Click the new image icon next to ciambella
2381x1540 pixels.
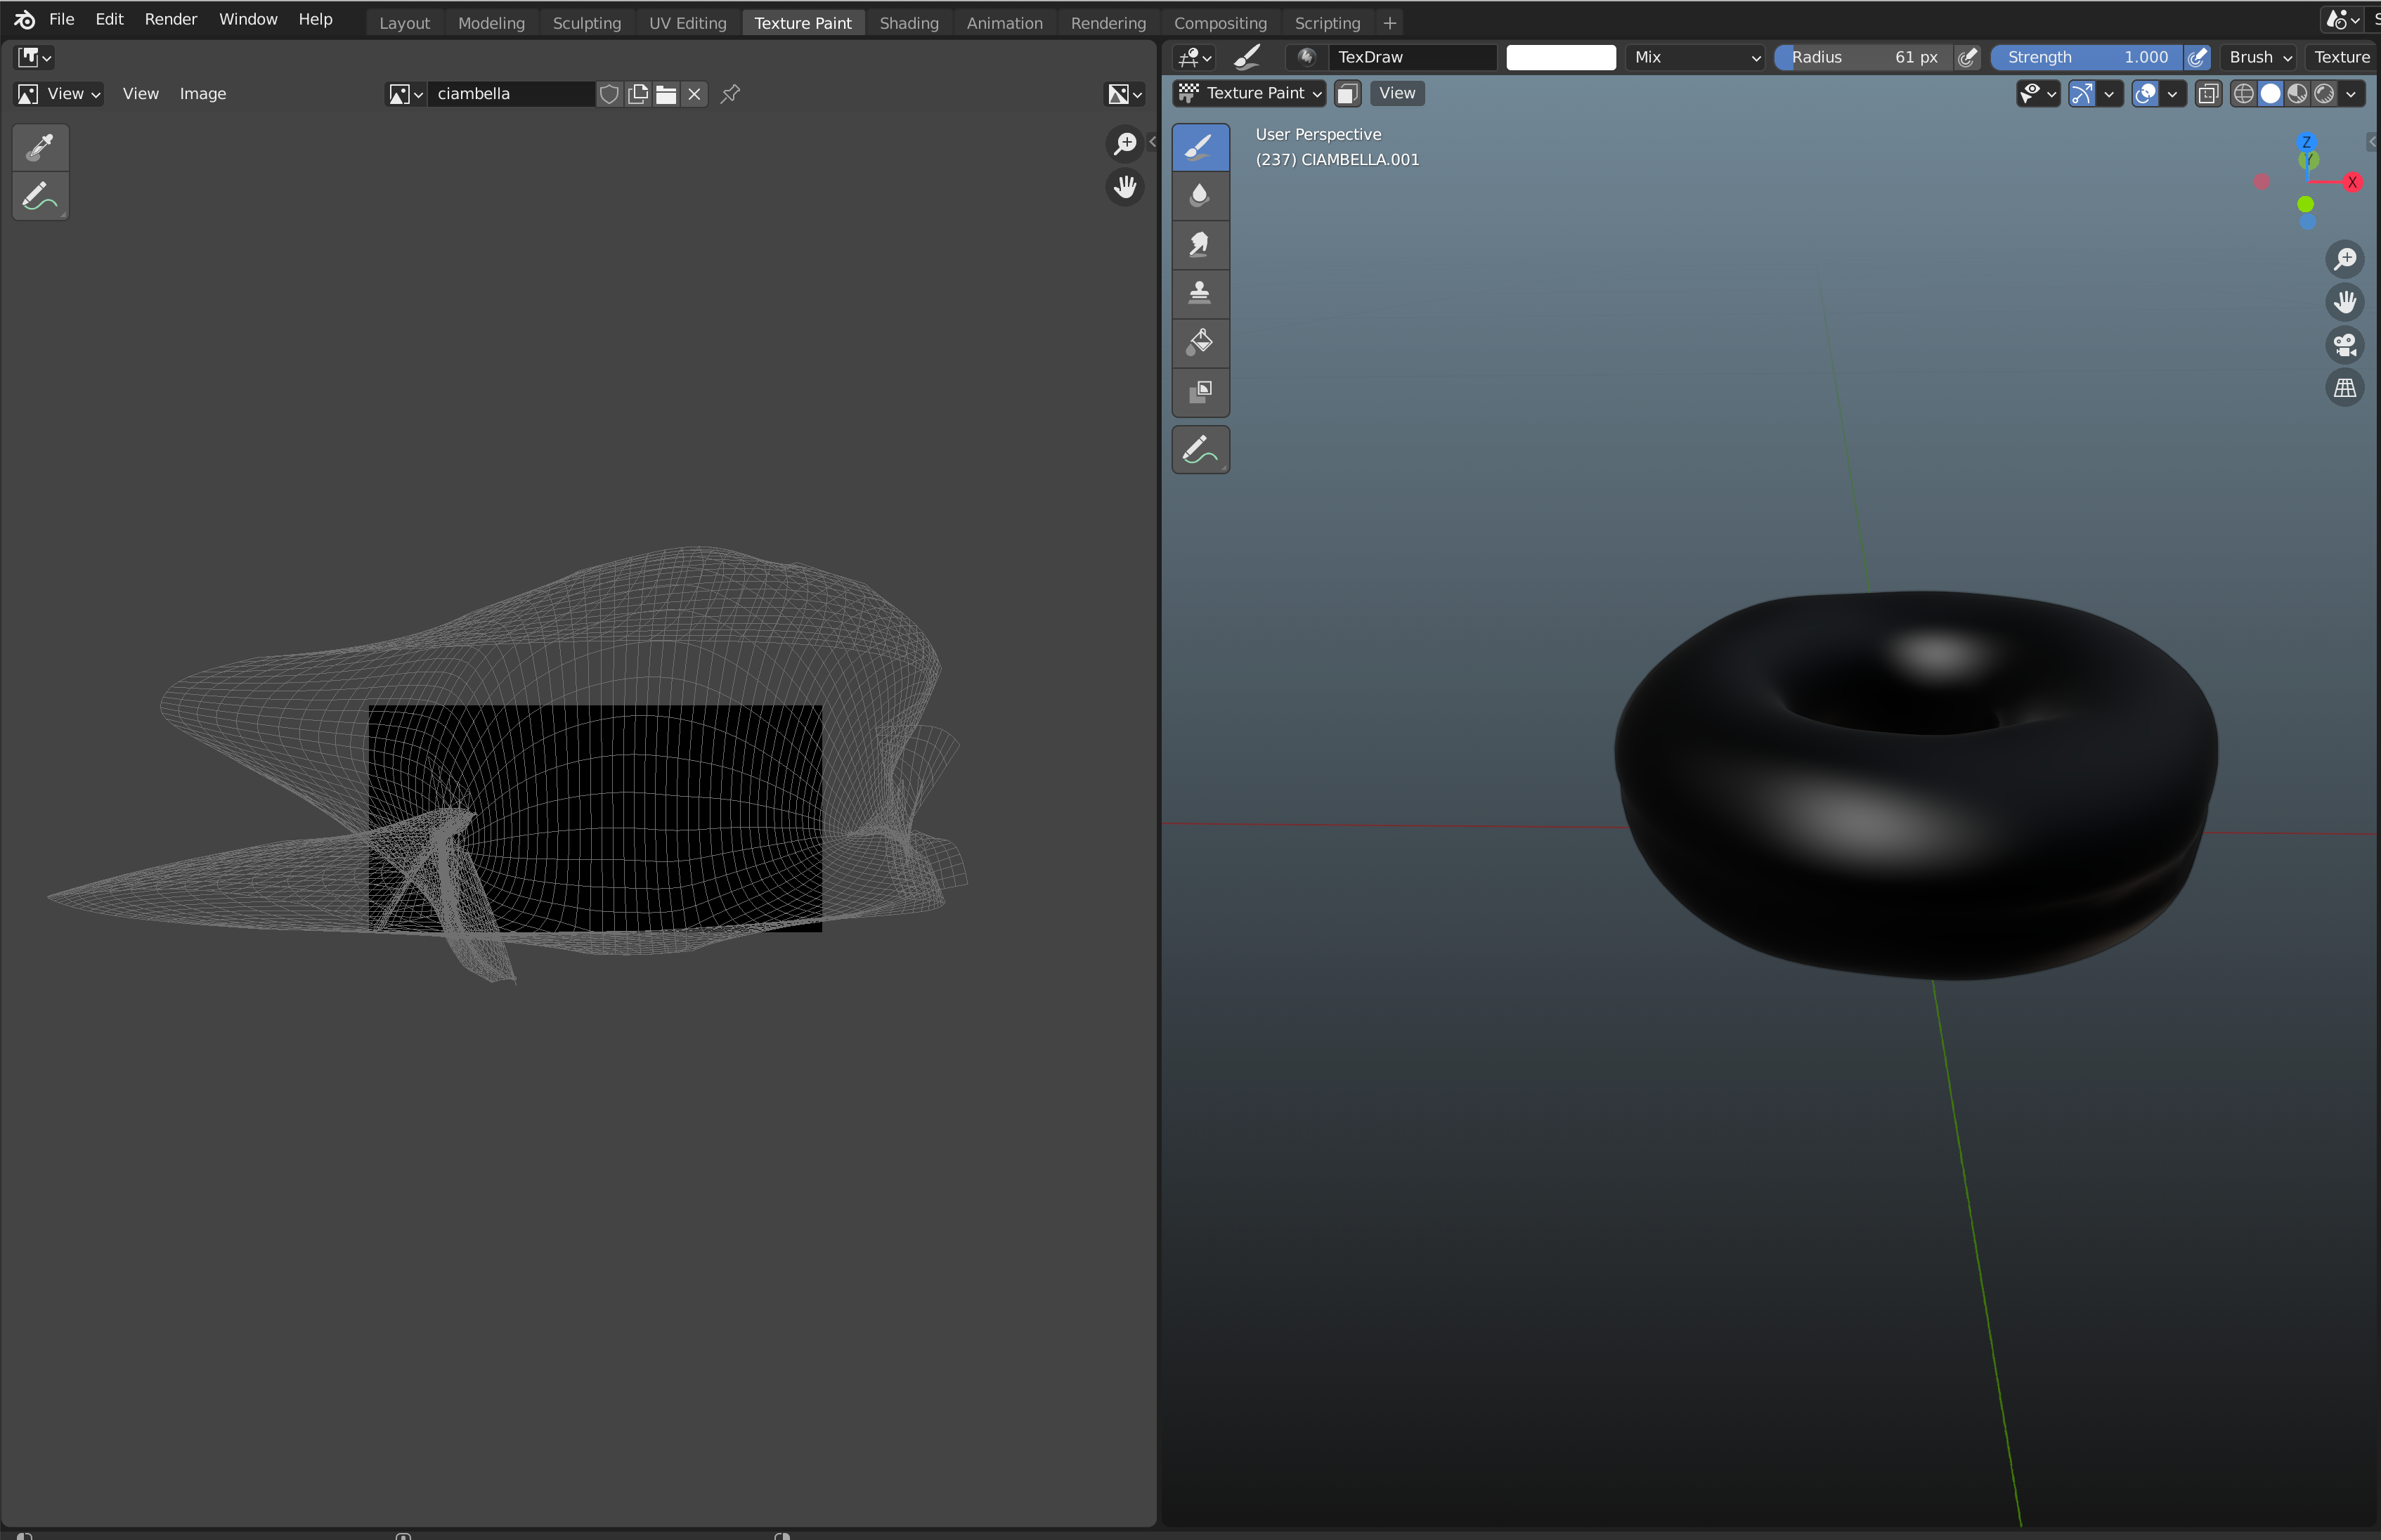637,94
